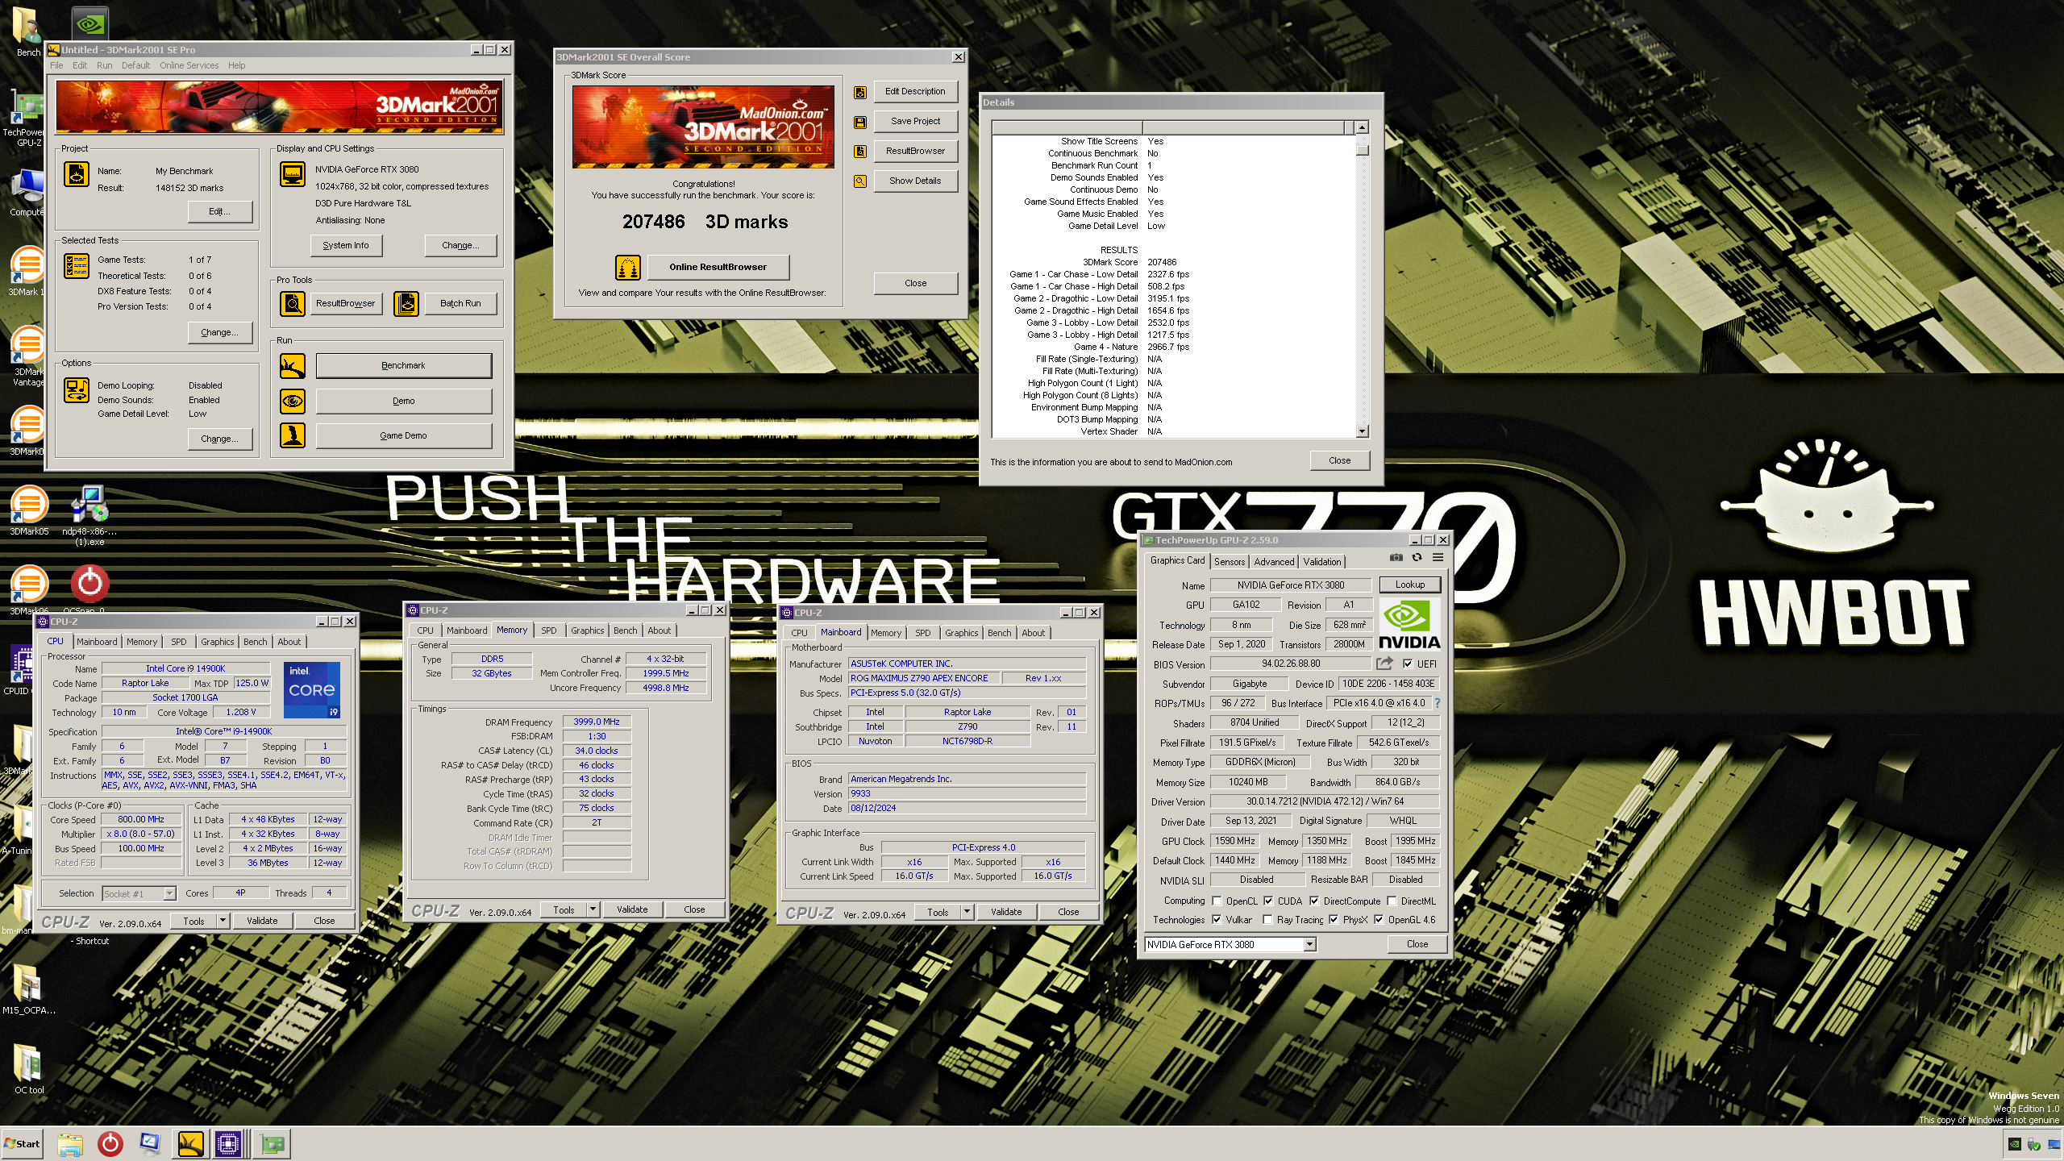Image resolution: width=2064 pixels, height=1161 pixels.
Task: Click the Online ResultBrowser button
Action: pyautogui.click(x=718, y=267)
